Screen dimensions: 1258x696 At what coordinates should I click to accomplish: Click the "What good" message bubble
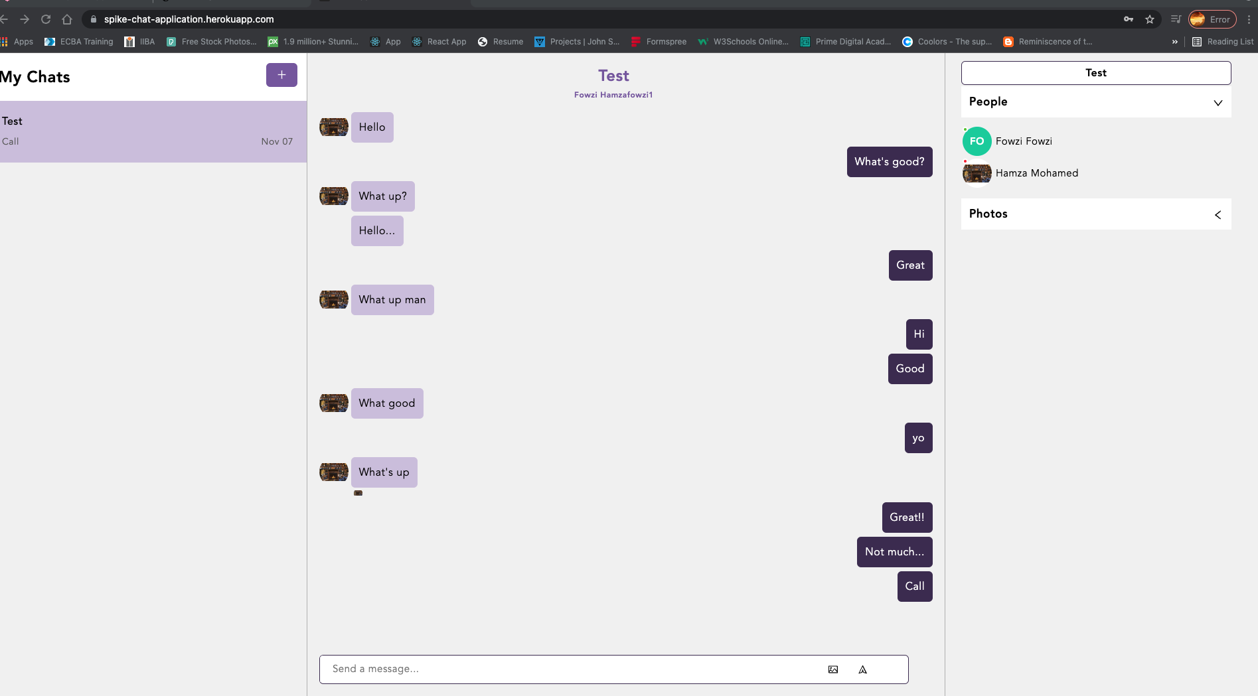[x=387, y=403]
